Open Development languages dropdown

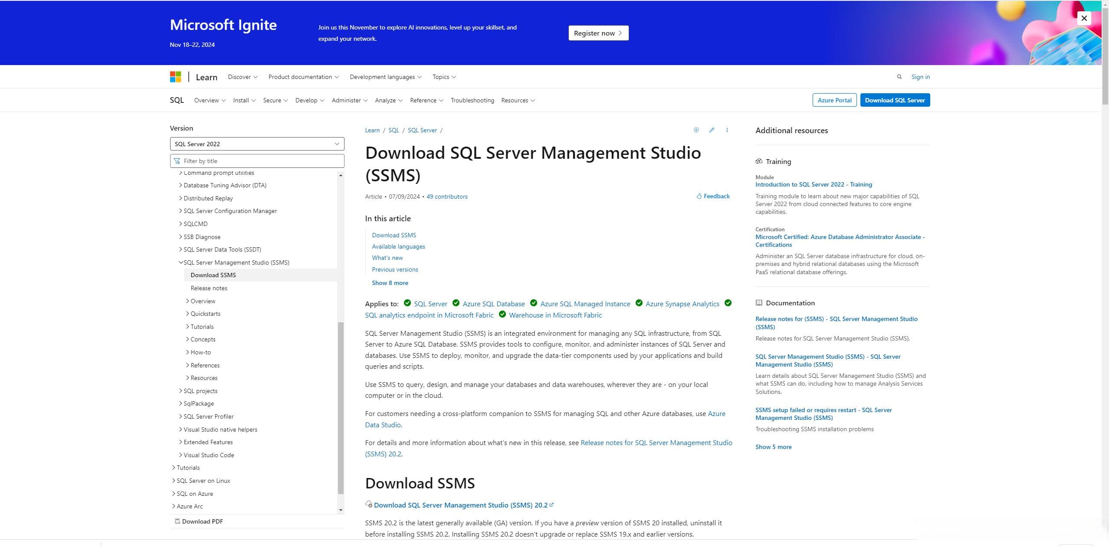tap(386, 77)
